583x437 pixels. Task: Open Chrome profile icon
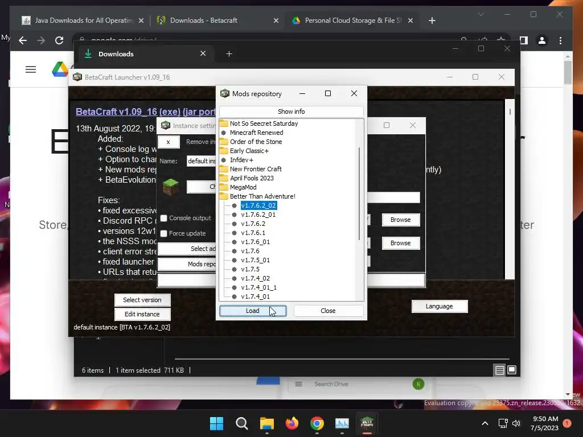tap(542, 40)
